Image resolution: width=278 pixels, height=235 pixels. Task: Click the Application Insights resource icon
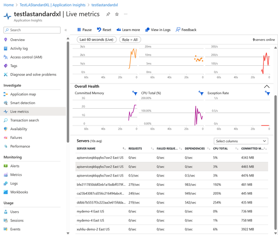(7, 16)
